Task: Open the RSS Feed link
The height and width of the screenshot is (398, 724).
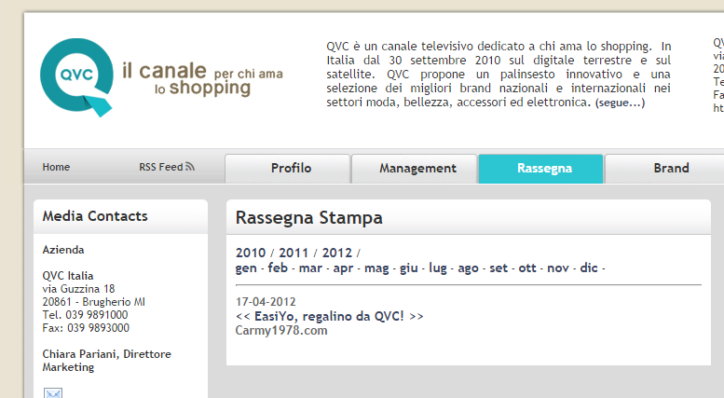Action: click(161, 167)
